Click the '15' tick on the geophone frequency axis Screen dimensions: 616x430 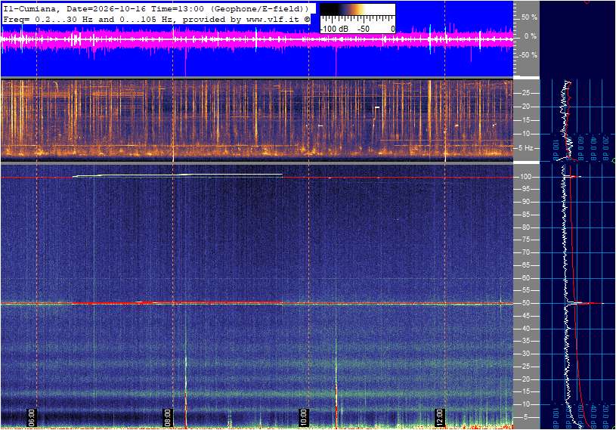point(525,120)
